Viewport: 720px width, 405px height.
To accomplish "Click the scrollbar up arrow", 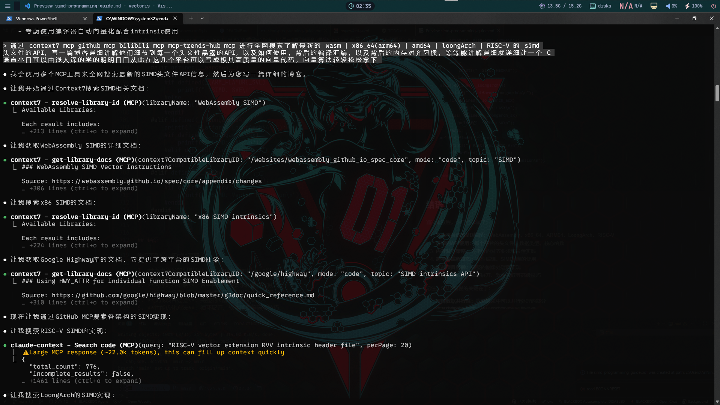I will [x=717, y=28].
